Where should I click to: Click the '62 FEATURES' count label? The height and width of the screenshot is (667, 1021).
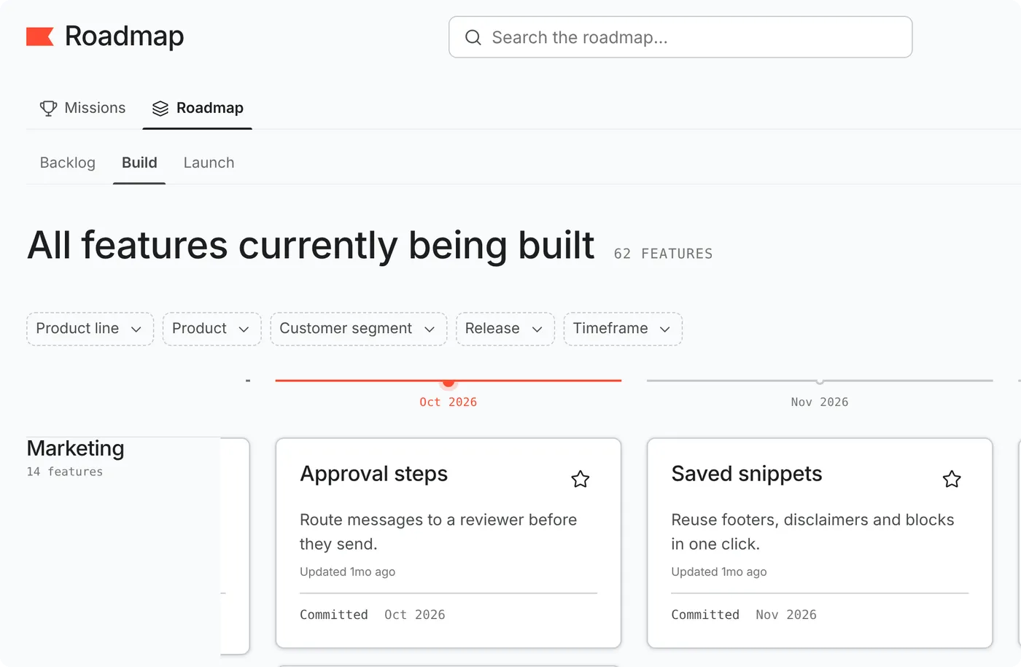pos(663,254)
